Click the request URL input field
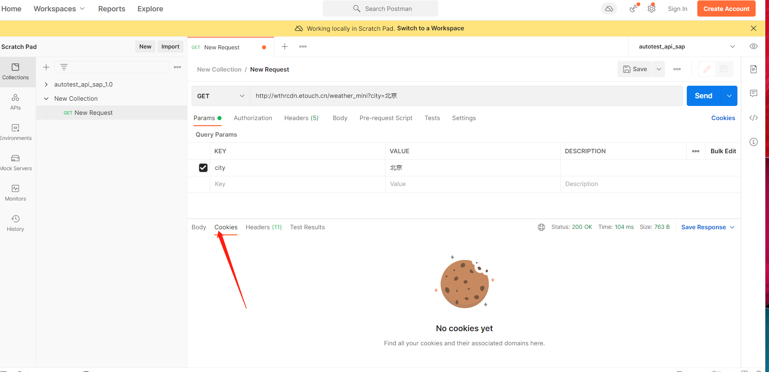 pyautogui.click(x=466, y=96)
